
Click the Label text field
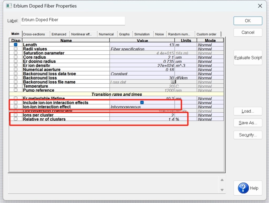point(73,20)
